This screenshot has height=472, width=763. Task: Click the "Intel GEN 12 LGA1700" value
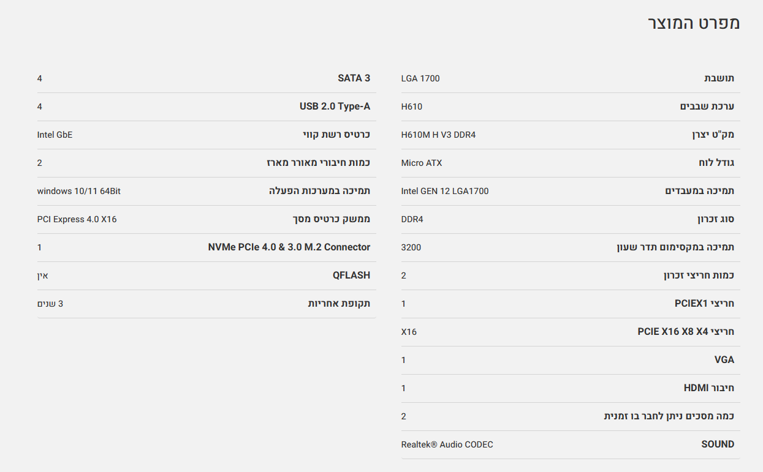click(x=445, y=191)
